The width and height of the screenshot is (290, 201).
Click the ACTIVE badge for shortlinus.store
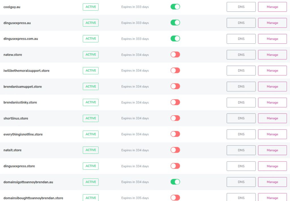tap(91, 118)
